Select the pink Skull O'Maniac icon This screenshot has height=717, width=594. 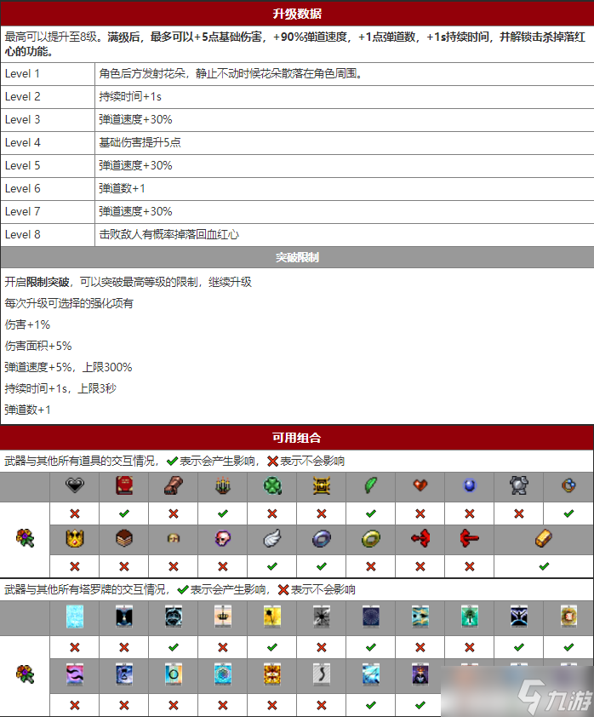pos(222,539)
